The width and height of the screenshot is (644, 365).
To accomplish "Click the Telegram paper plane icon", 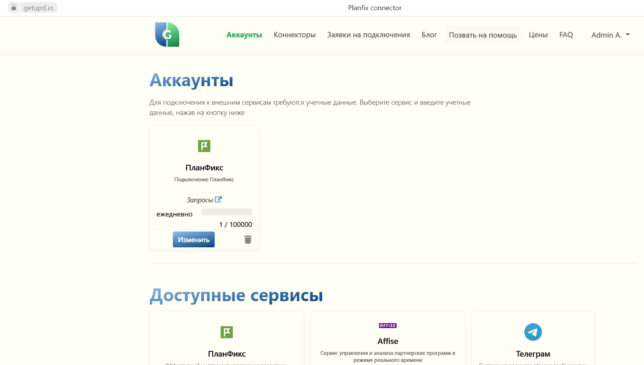I will [533, 332].
